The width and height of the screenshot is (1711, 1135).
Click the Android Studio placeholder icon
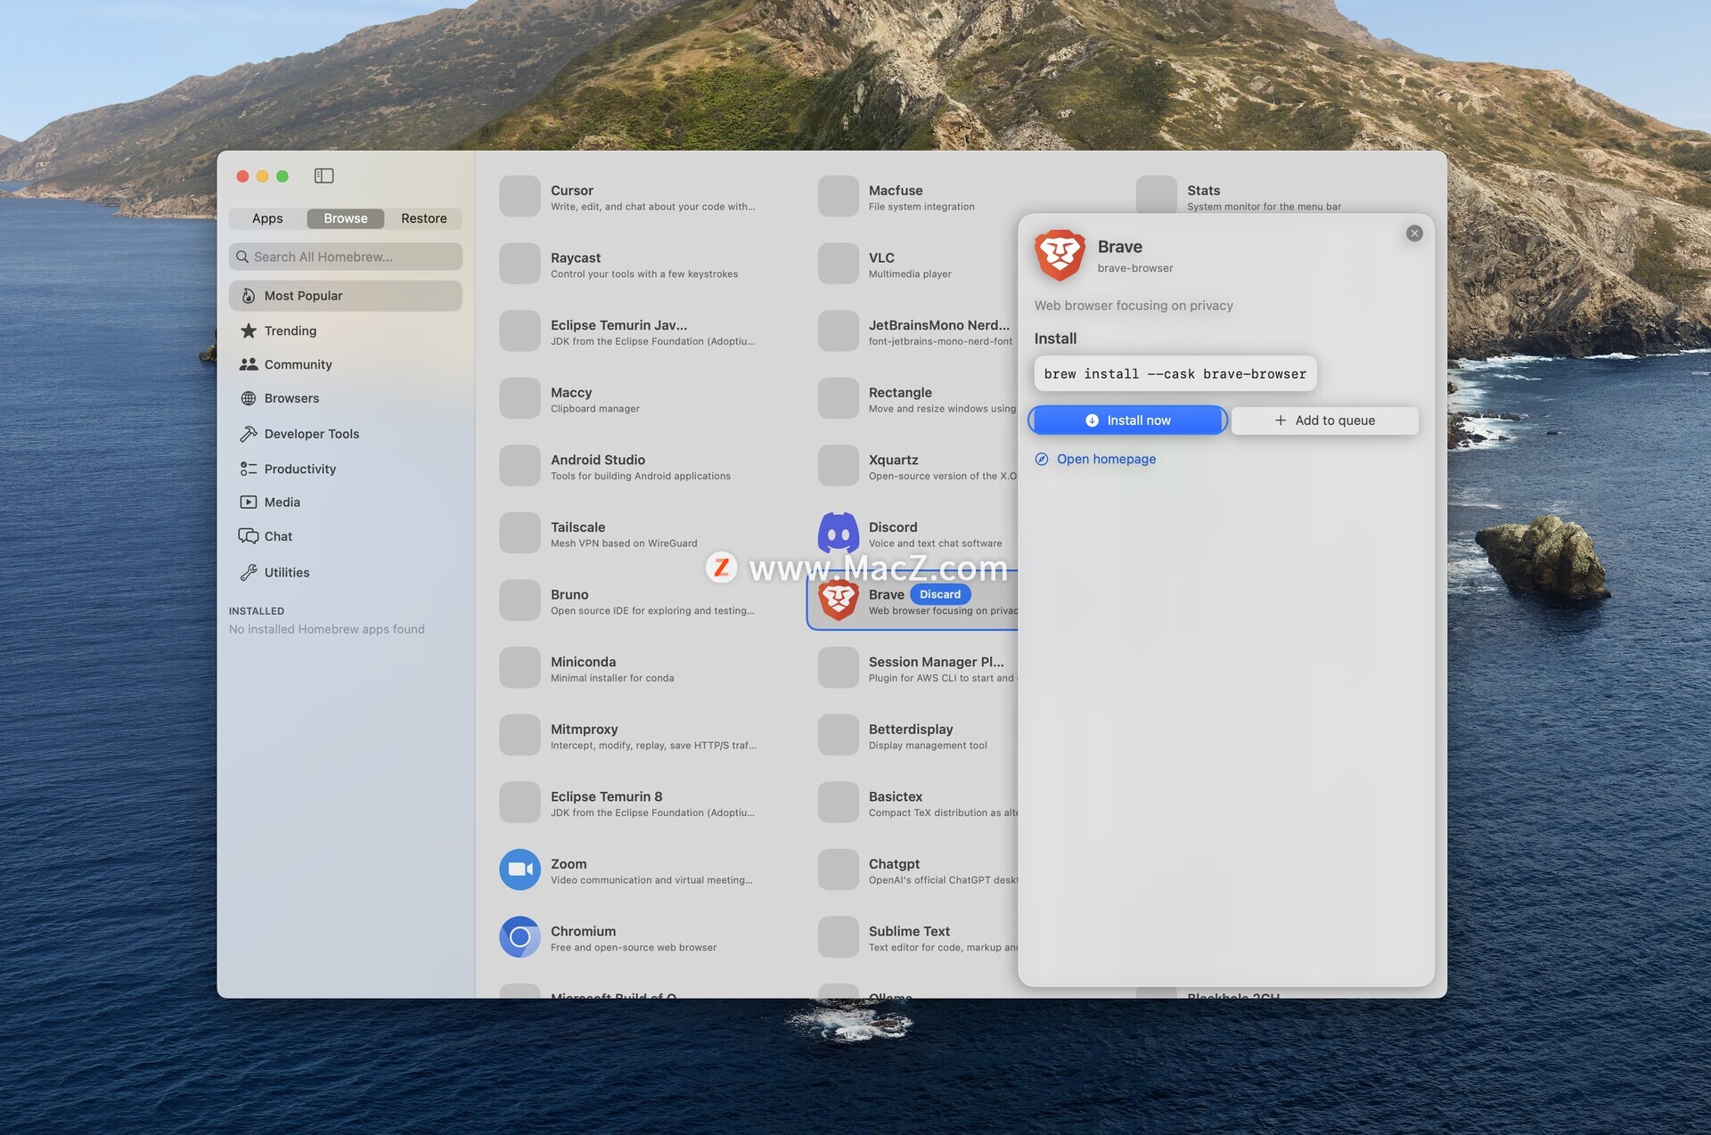click(x=520, y=466)
